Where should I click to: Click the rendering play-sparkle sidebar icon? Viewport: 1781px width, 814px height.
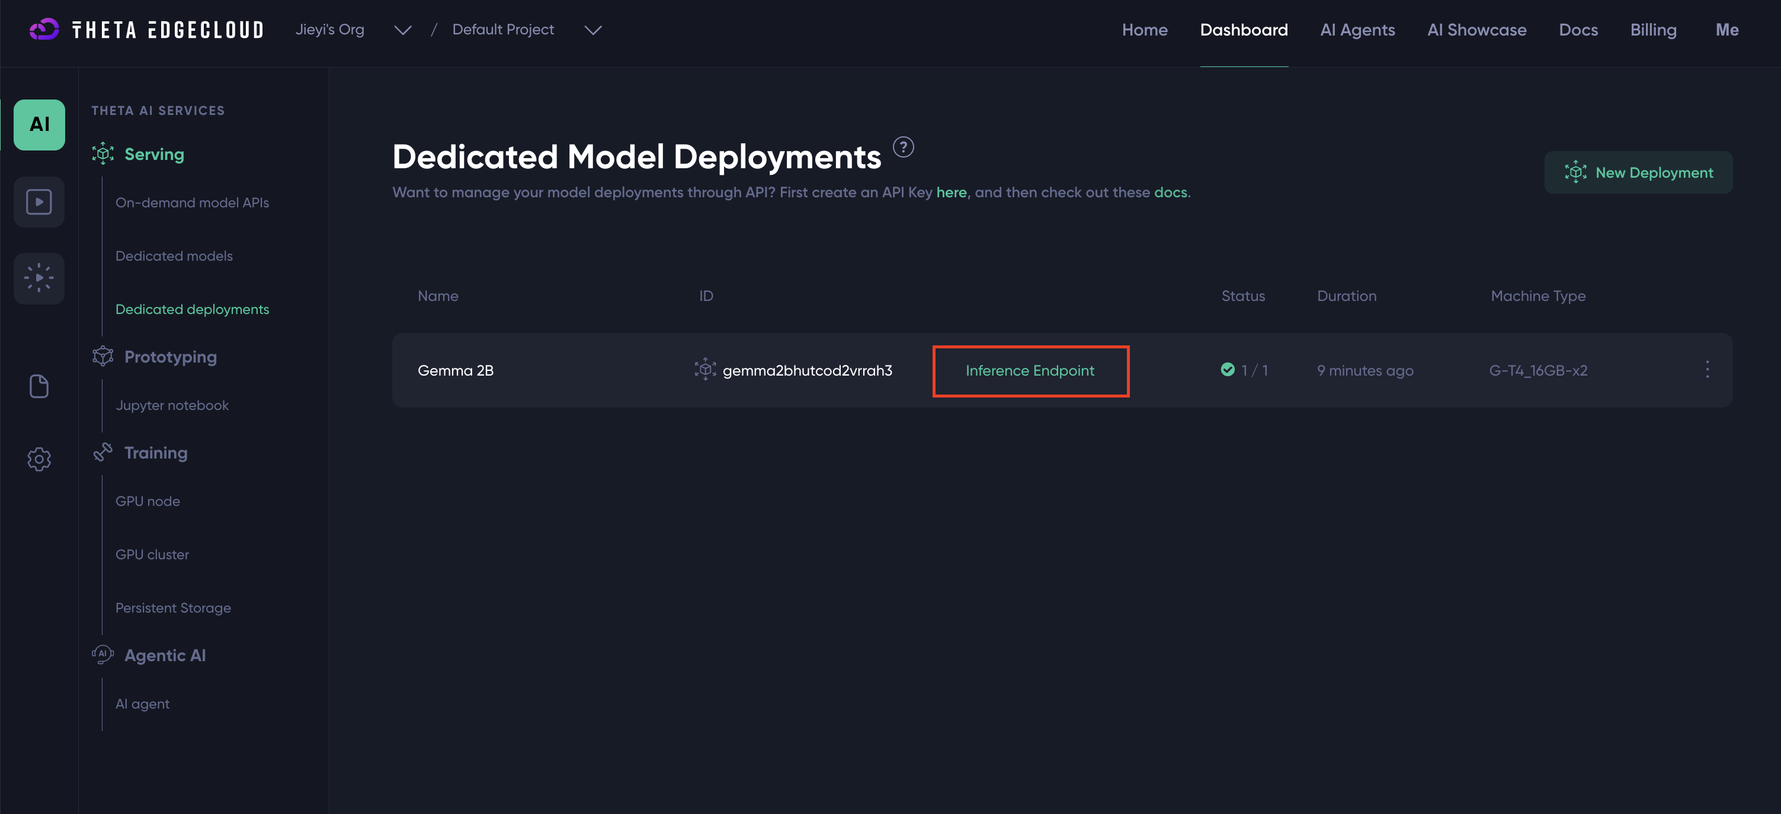tap(40, 278)
